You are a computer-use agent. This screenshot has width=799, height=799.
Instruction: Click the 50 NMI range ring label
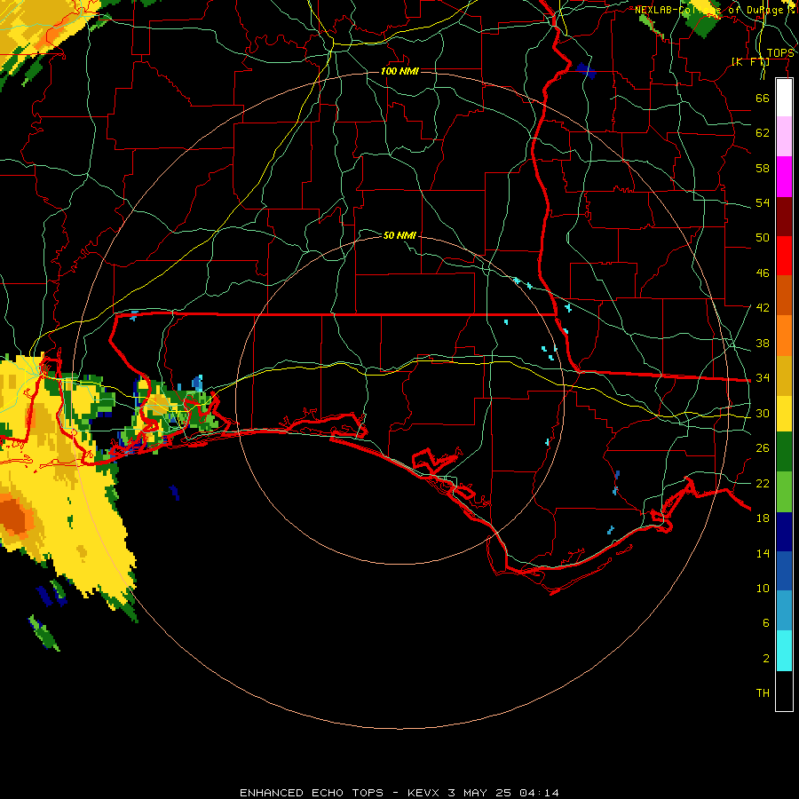point(399,235)
